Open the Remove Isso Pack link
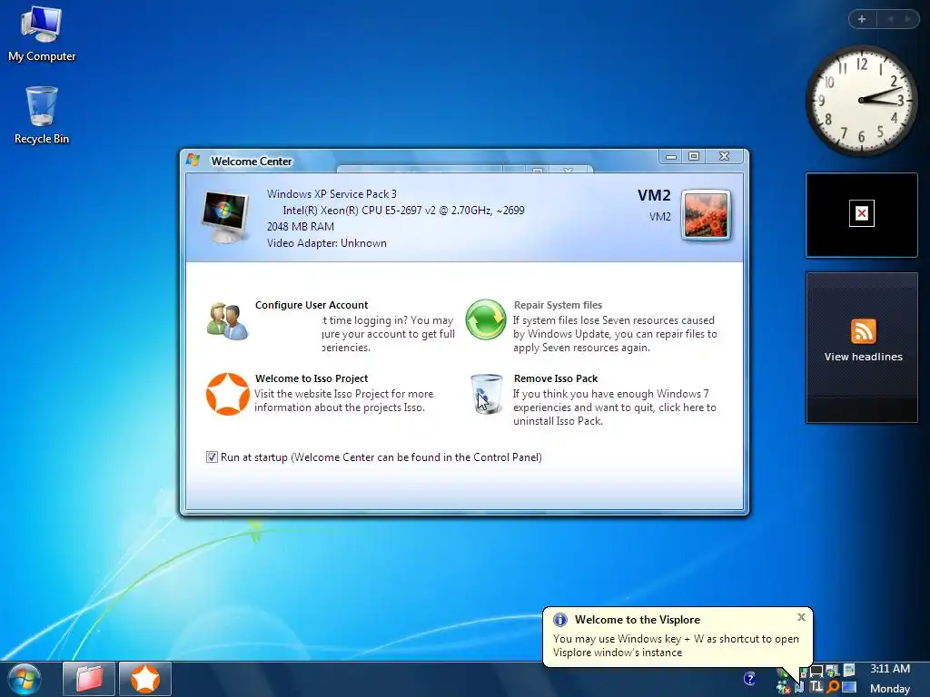Screen dimensions: 930x697 [x=556, y=378]
